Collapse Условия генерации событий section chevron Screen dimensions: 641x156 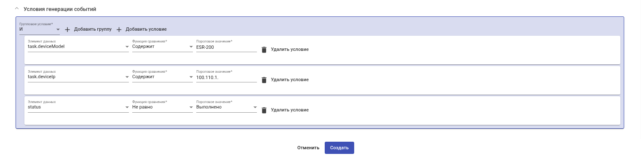pos(17,9)
